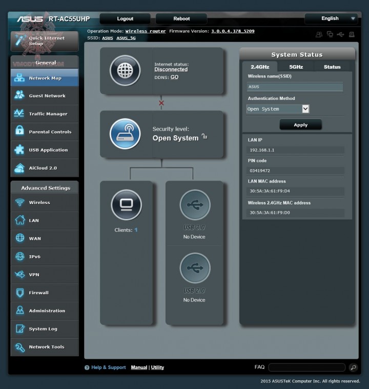369x389 pixels.
Task: Click the USB 3.0 port icon
Action: click(195, 205)
